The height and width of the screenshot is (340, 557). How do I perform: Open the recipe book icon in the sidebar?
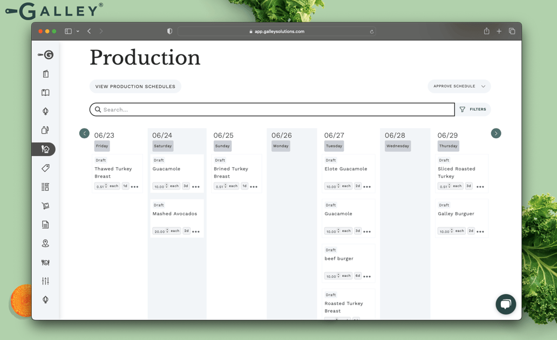pyautogui.click(x=45, y=92)
